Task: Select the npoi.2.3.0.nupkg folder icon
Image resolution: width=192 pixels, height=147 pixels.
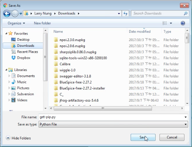Action: 56,40
